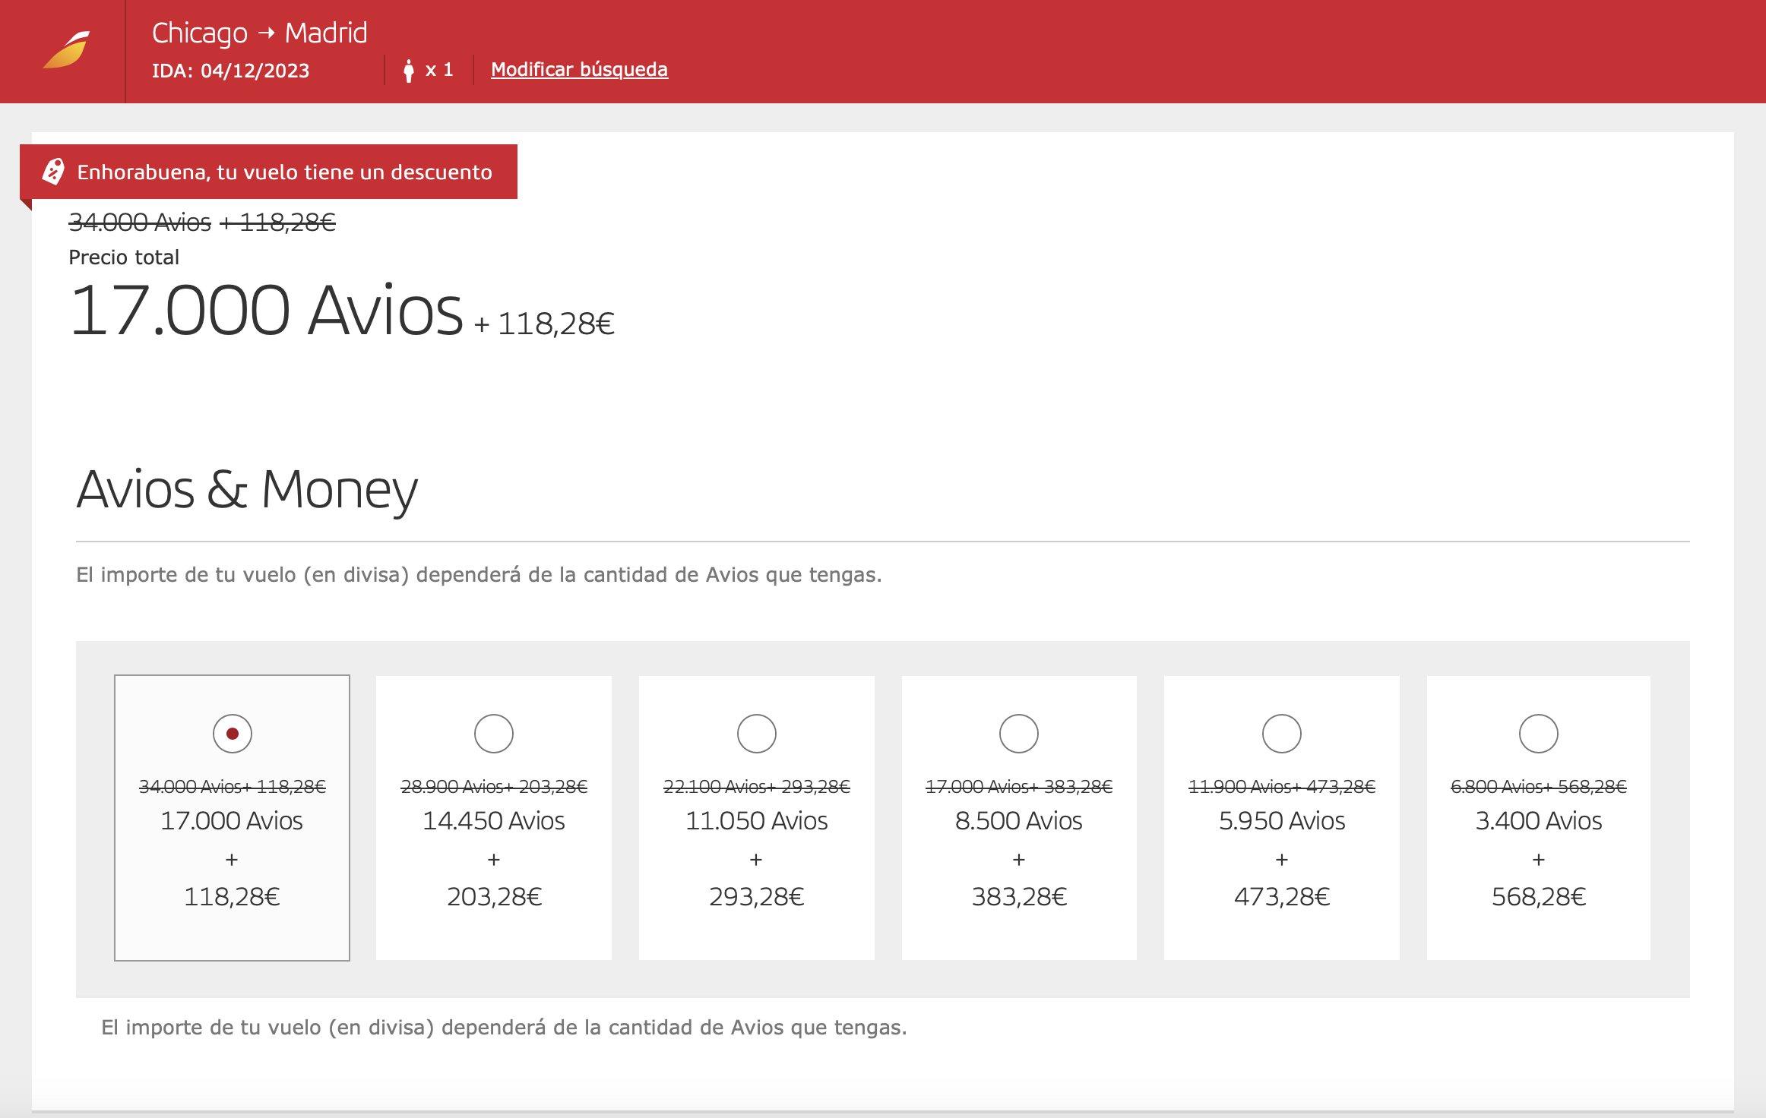Click the 383,28€ price text

(x=1019, y=897)
